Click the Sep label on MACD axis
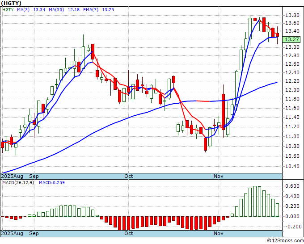The image size is (304, 244). tap(34, 233)
